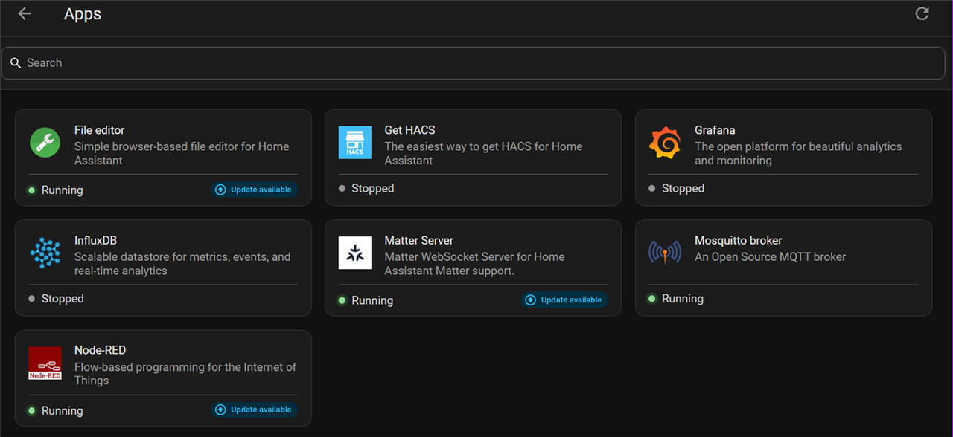This screenshot has width=953, height=437.
Task: Click the Get HACS store icon
Action: pos(354,142)
